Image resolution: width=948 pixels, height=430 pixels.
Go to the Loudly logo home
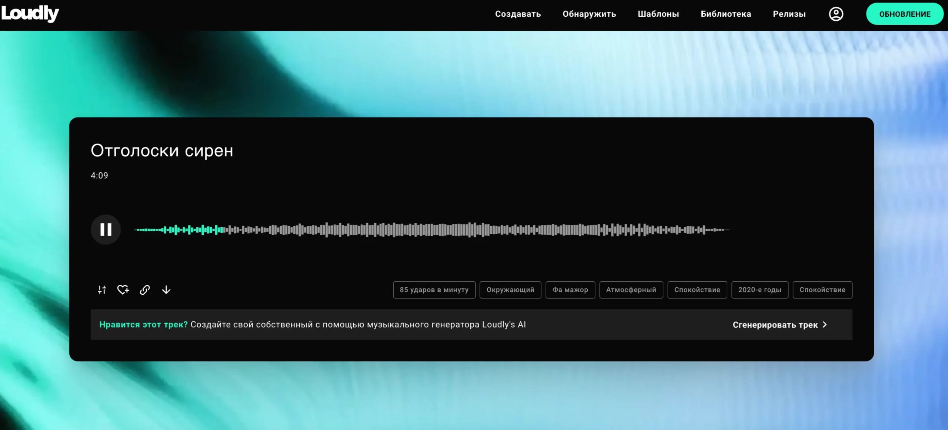tap(30, 13)
